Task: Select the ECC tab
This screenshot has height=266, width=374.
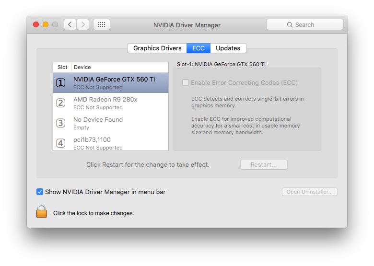Action: click(x=199, y=48)
